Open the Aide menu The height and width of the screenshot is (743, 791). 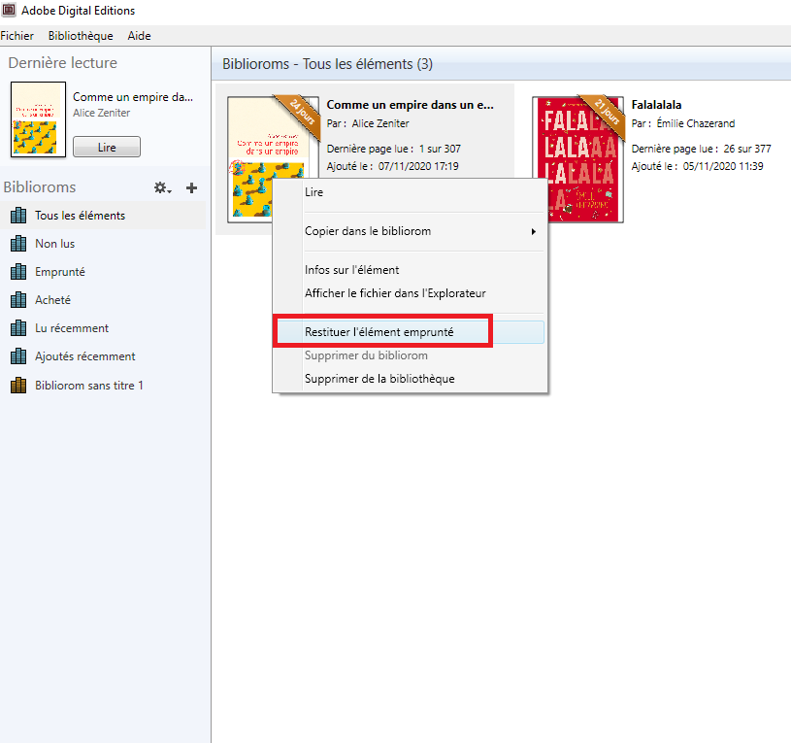pos(139,36)
